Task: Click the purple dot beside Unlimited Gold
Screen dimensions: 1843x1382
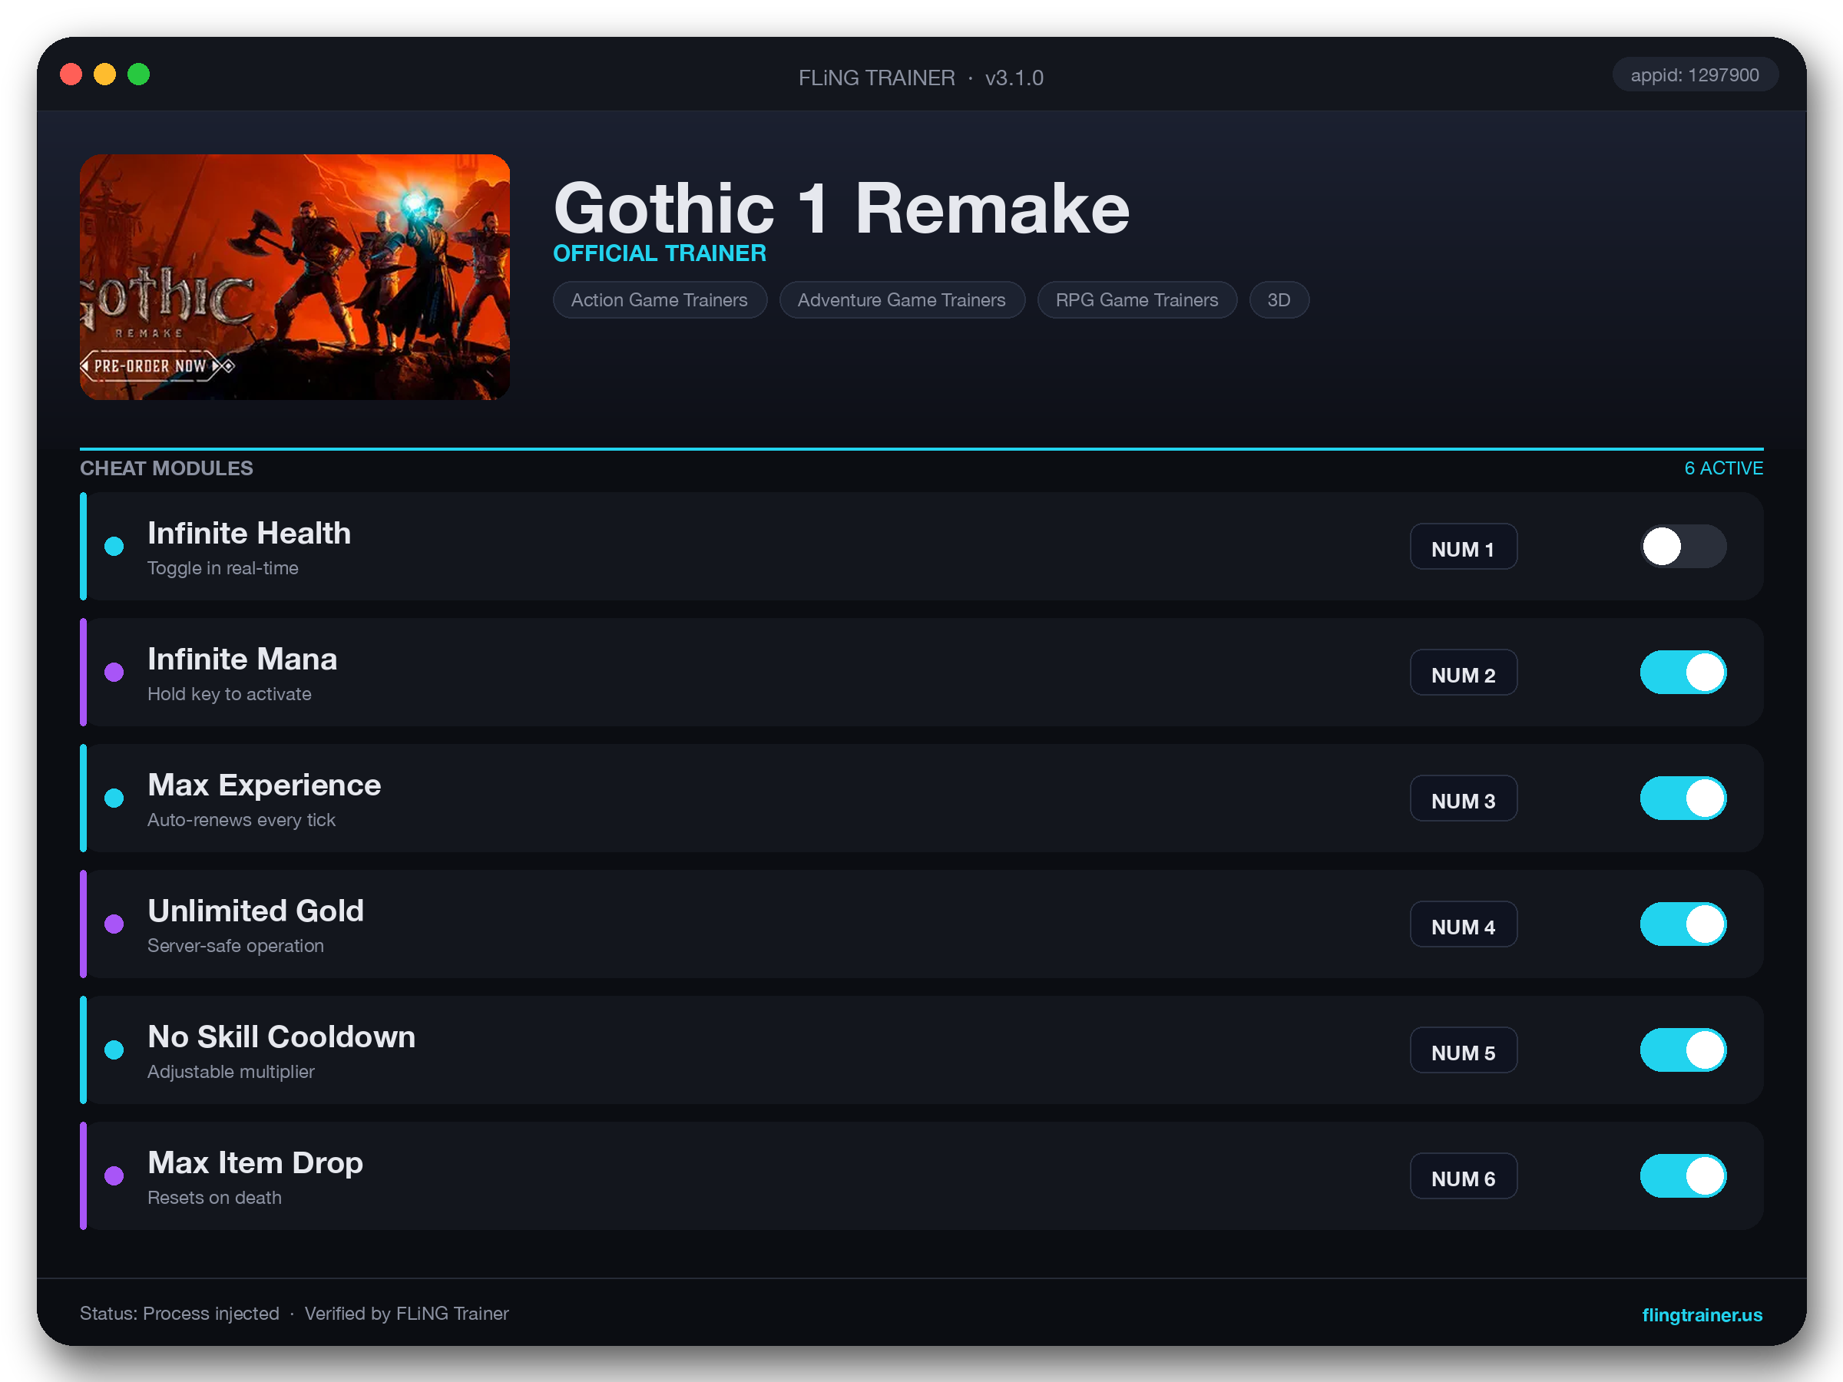Action: coord(114,924)
